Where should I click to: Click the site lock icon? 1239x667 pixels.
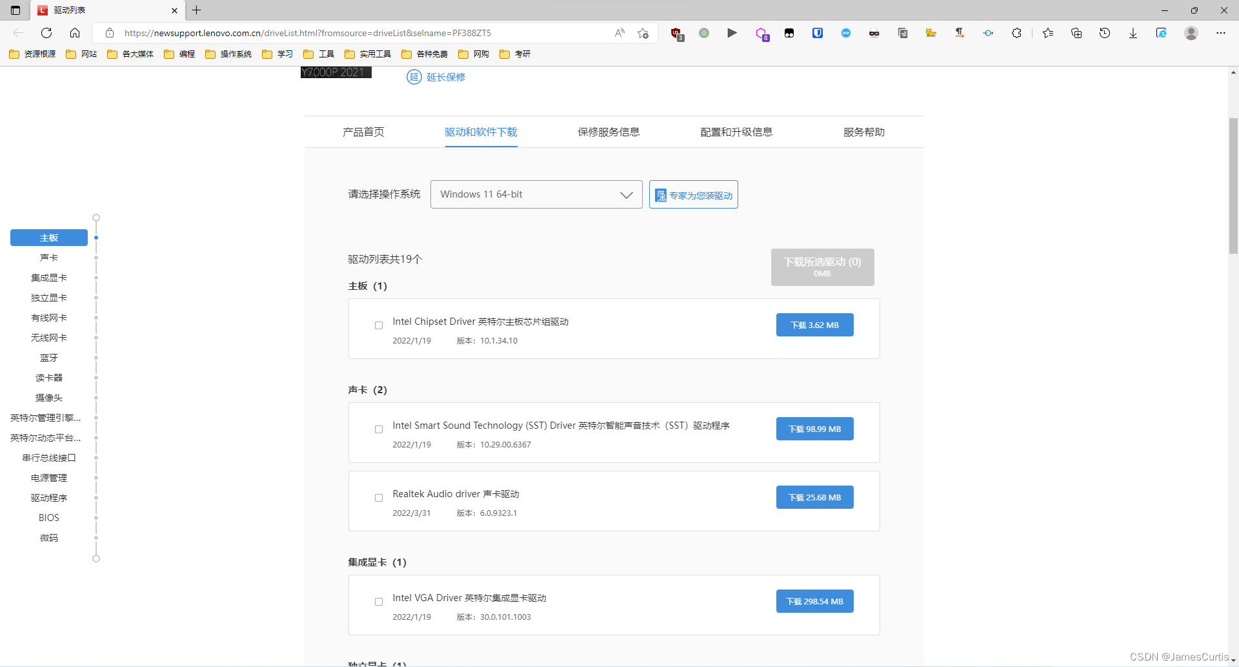110,33
